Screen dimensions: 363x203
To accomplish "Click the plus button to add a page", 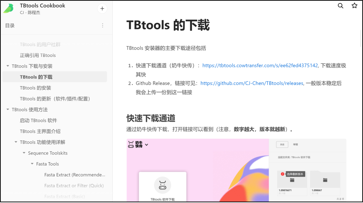I will coord(102,8).
